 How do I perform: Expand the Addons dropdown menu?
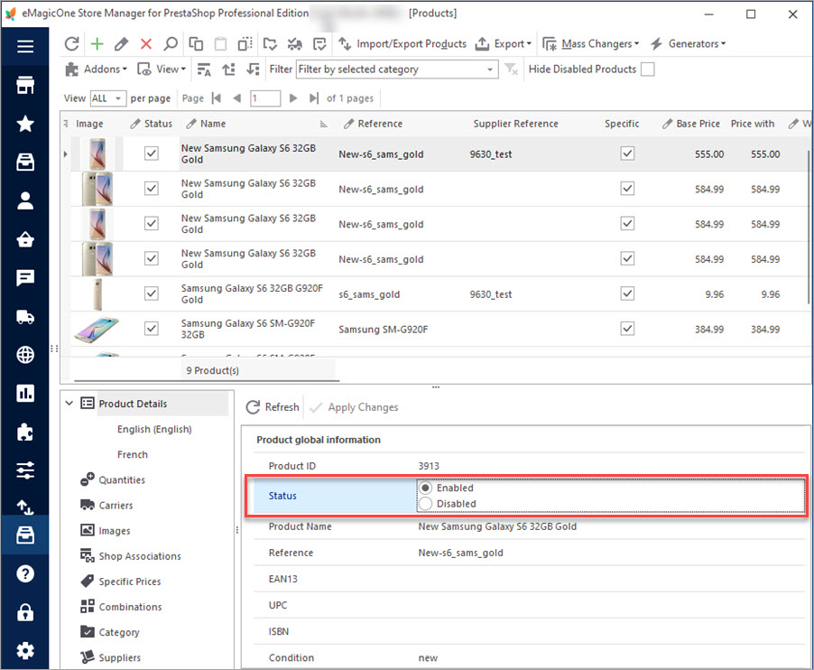97,70
